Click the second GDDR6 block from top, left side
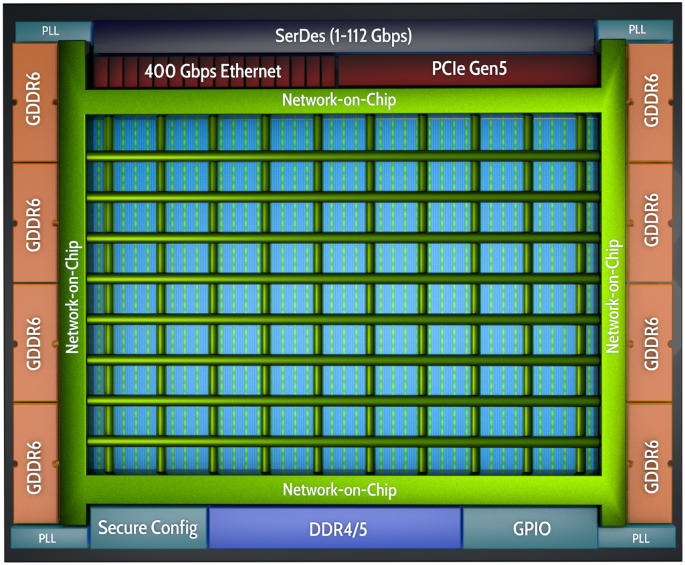 tap(34, 222)
